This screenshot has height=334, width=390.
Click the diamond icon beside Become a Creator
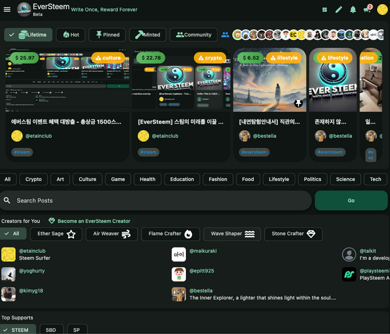click(x=51, y=221)
